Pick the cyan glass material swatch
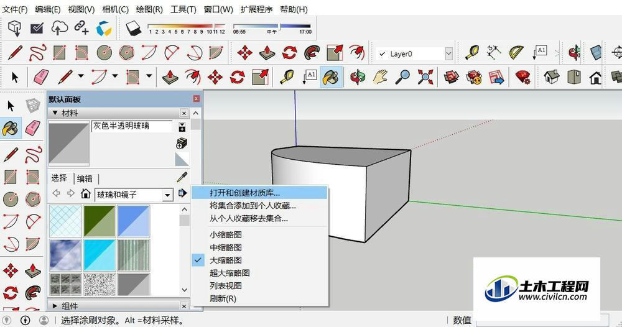 (100, 255)
